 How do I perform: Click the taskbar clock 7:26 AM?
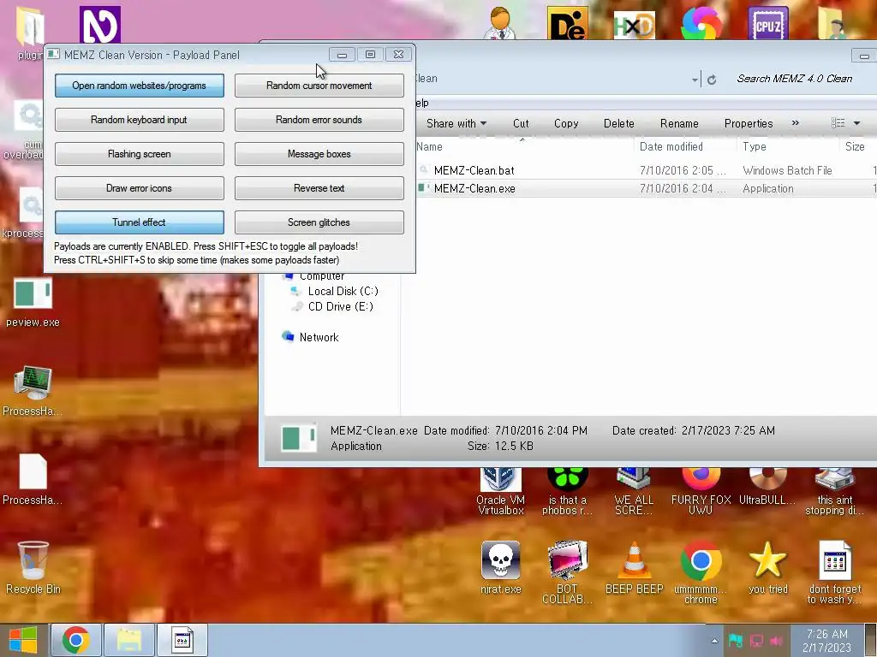click(827, 641)
